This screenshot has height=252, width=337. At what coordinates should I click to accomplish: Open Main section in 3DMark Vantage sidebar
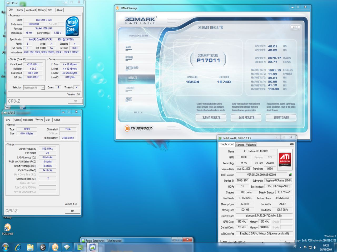(x=128, y=47)
